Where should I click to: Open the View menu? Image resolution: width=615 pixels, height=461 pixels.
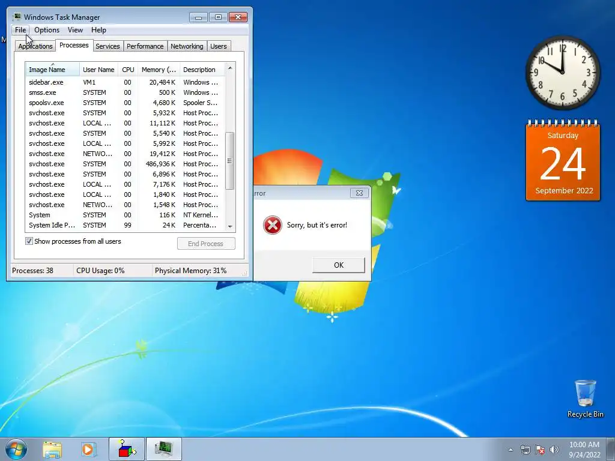(x=75, y=30)
